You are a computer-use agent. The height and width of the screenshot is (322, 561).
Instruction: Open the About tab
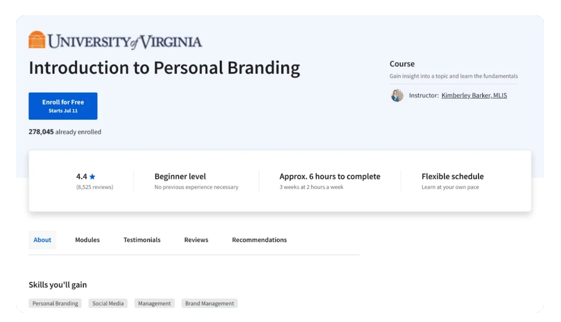click(42, 240)
